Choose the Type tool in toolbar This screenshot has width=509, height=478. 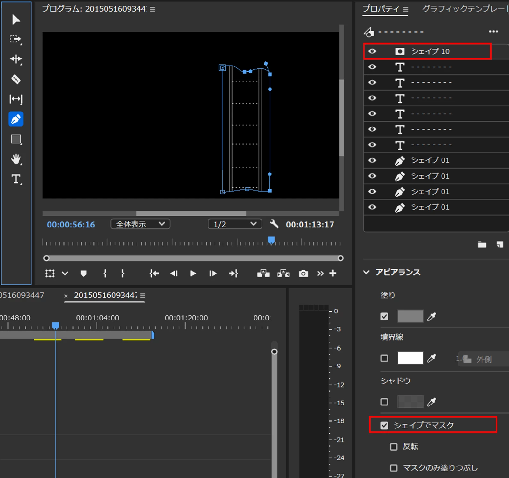click(16, 179)
